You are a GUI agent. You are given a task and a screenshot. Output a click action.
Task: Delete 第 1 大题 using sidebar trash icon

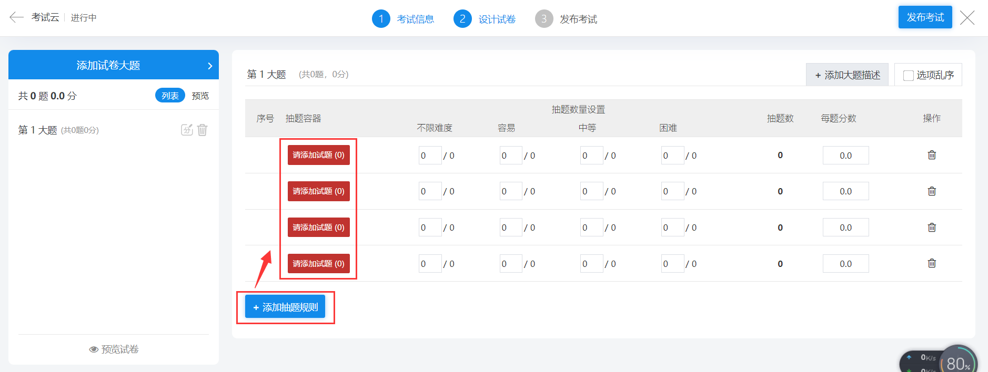pos(203,130)
